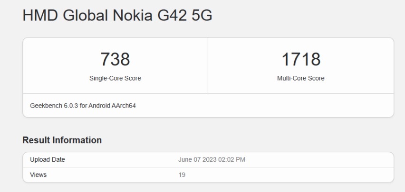Click the "Views" row label
Screen dimensions: 405x192
point(38,175)
